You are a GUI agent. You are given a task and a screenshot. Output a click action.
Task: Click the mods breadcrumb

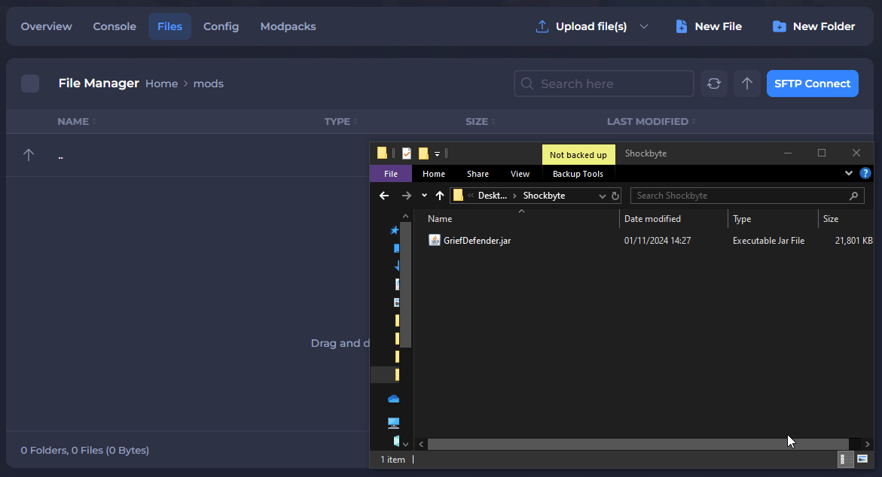(x=208, y=84)
